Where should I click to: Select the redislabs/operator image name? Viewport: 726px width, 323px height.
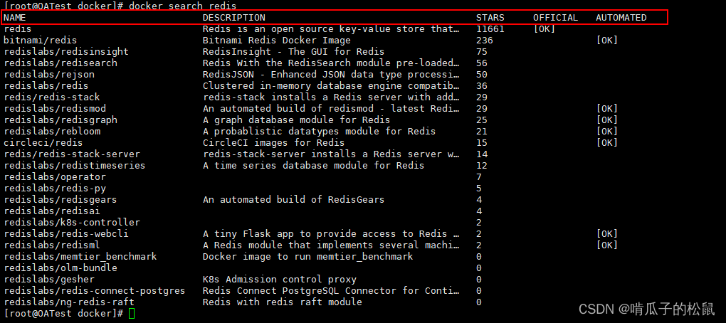coord(55,176)
